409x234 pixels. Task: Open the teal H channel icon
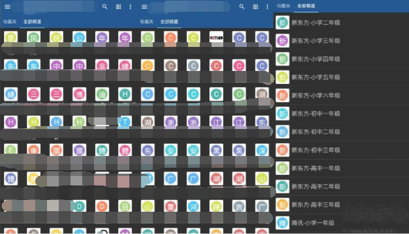(125, 94)
